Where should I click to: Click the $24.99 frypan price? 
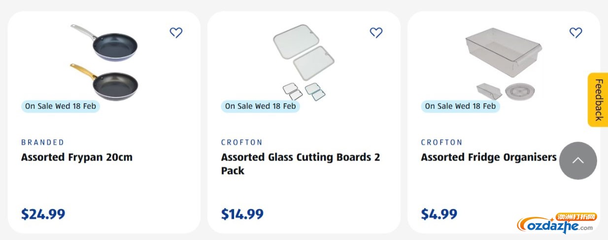(43, 214)
